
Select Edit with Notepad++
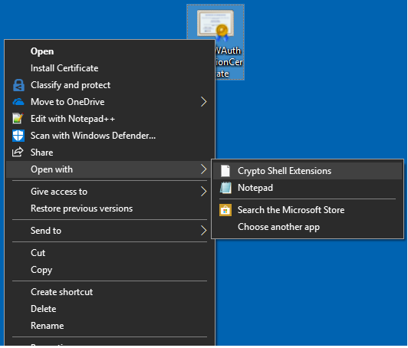pyautogui.click(x=110, y=119)
